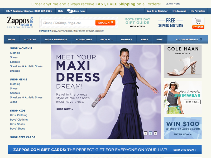Image resolution: width=211 pixels, height=158 pixels.
Task: Select Sandals under Shop Women's
Action: [15, 62]
